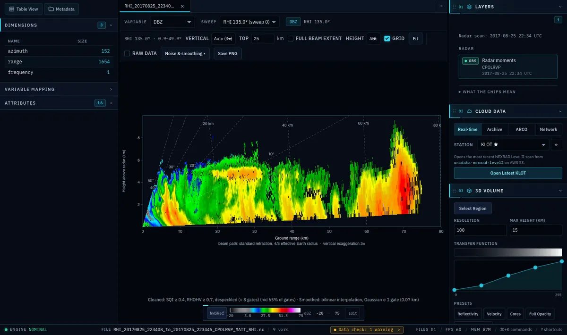Select the rightmost transfer function control point
This screenshot has height=335, width=567.
click(562, 261)
